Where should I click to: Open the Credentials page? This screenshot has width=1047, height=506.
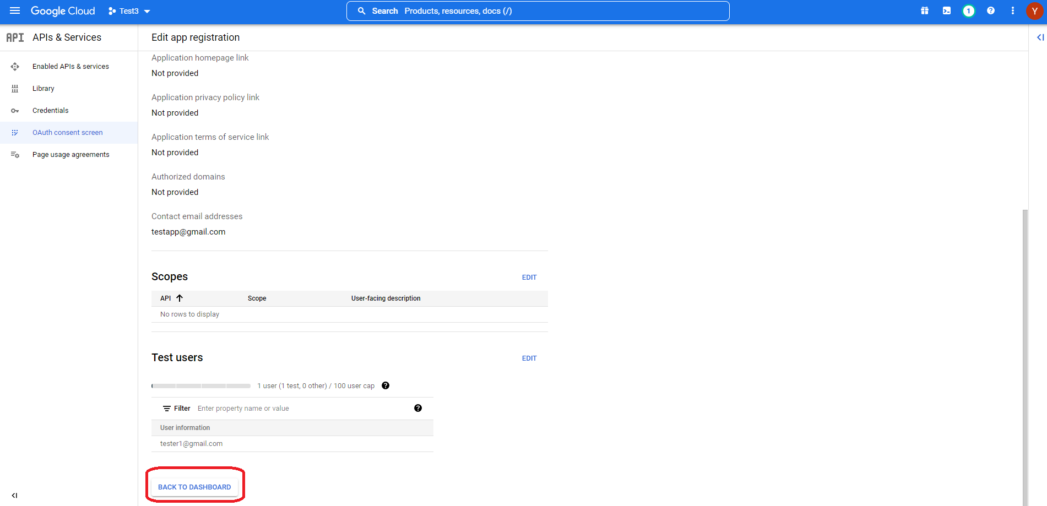[51, 111]
